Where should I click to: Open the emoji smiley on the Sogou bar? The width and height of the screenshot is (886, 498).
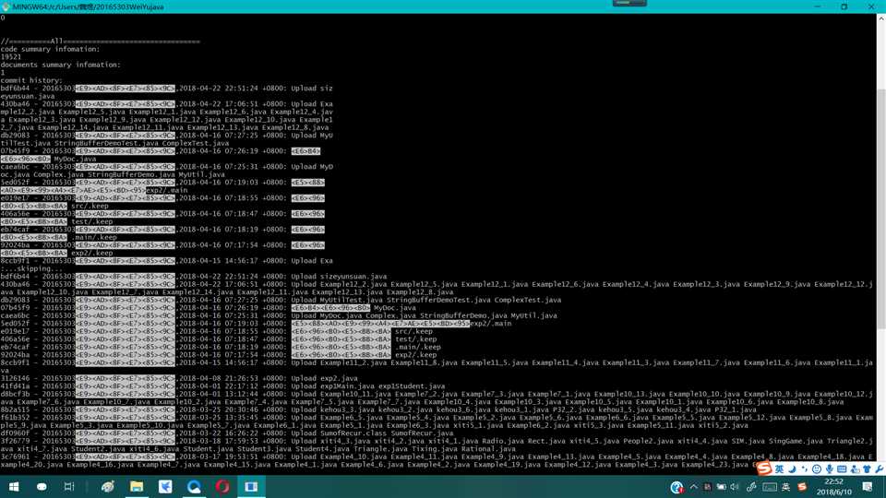click(817, 469)
